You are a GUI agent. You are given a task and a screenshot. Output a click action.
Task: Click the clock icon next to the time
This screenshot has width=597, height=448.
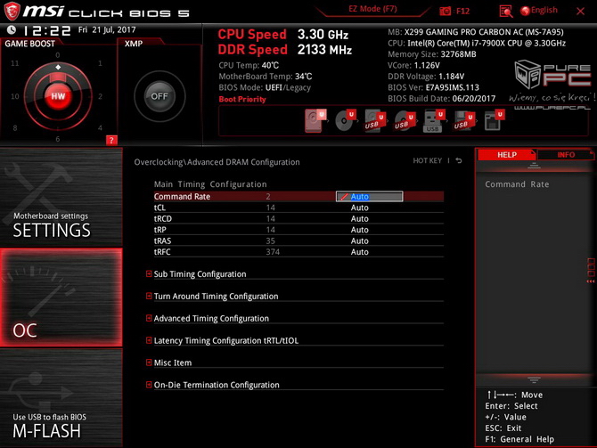pos(12,29)
